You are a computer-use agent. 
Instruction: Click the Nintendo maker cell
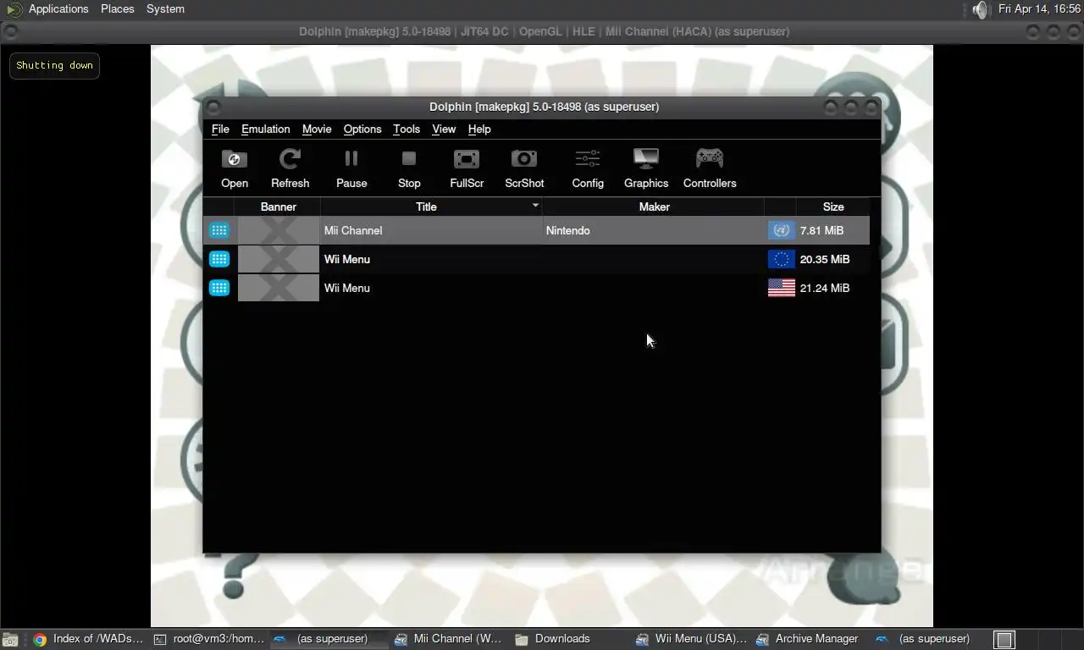tap(568, 230)
